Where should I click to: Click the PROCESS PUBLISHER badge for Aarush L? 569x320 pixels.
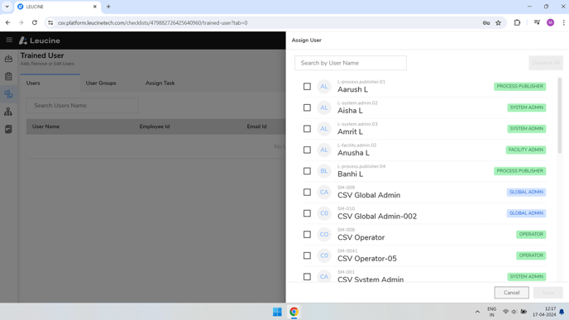[x=519, y=86]
